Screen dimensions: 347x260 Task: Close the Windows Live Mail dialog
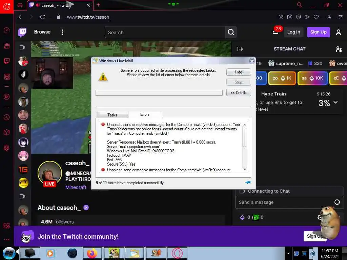tap(252, 61)
